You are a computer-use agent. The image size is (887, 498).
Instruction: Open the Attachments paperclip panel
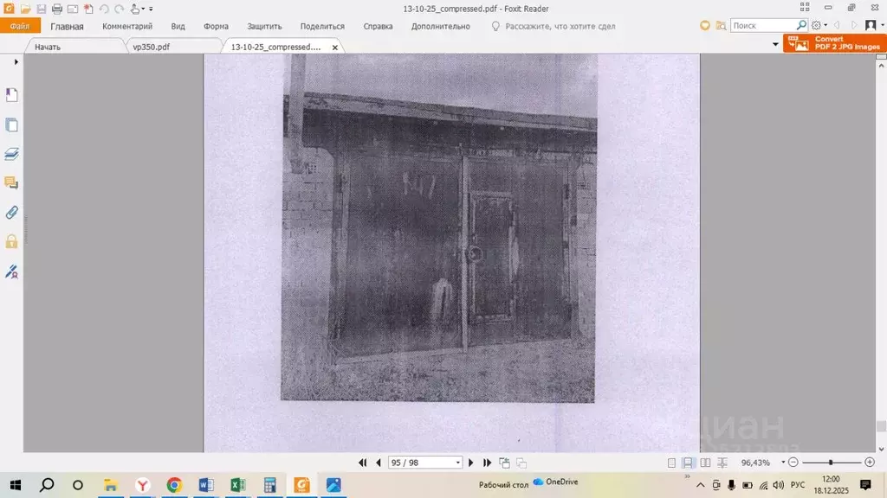point(12,212)
